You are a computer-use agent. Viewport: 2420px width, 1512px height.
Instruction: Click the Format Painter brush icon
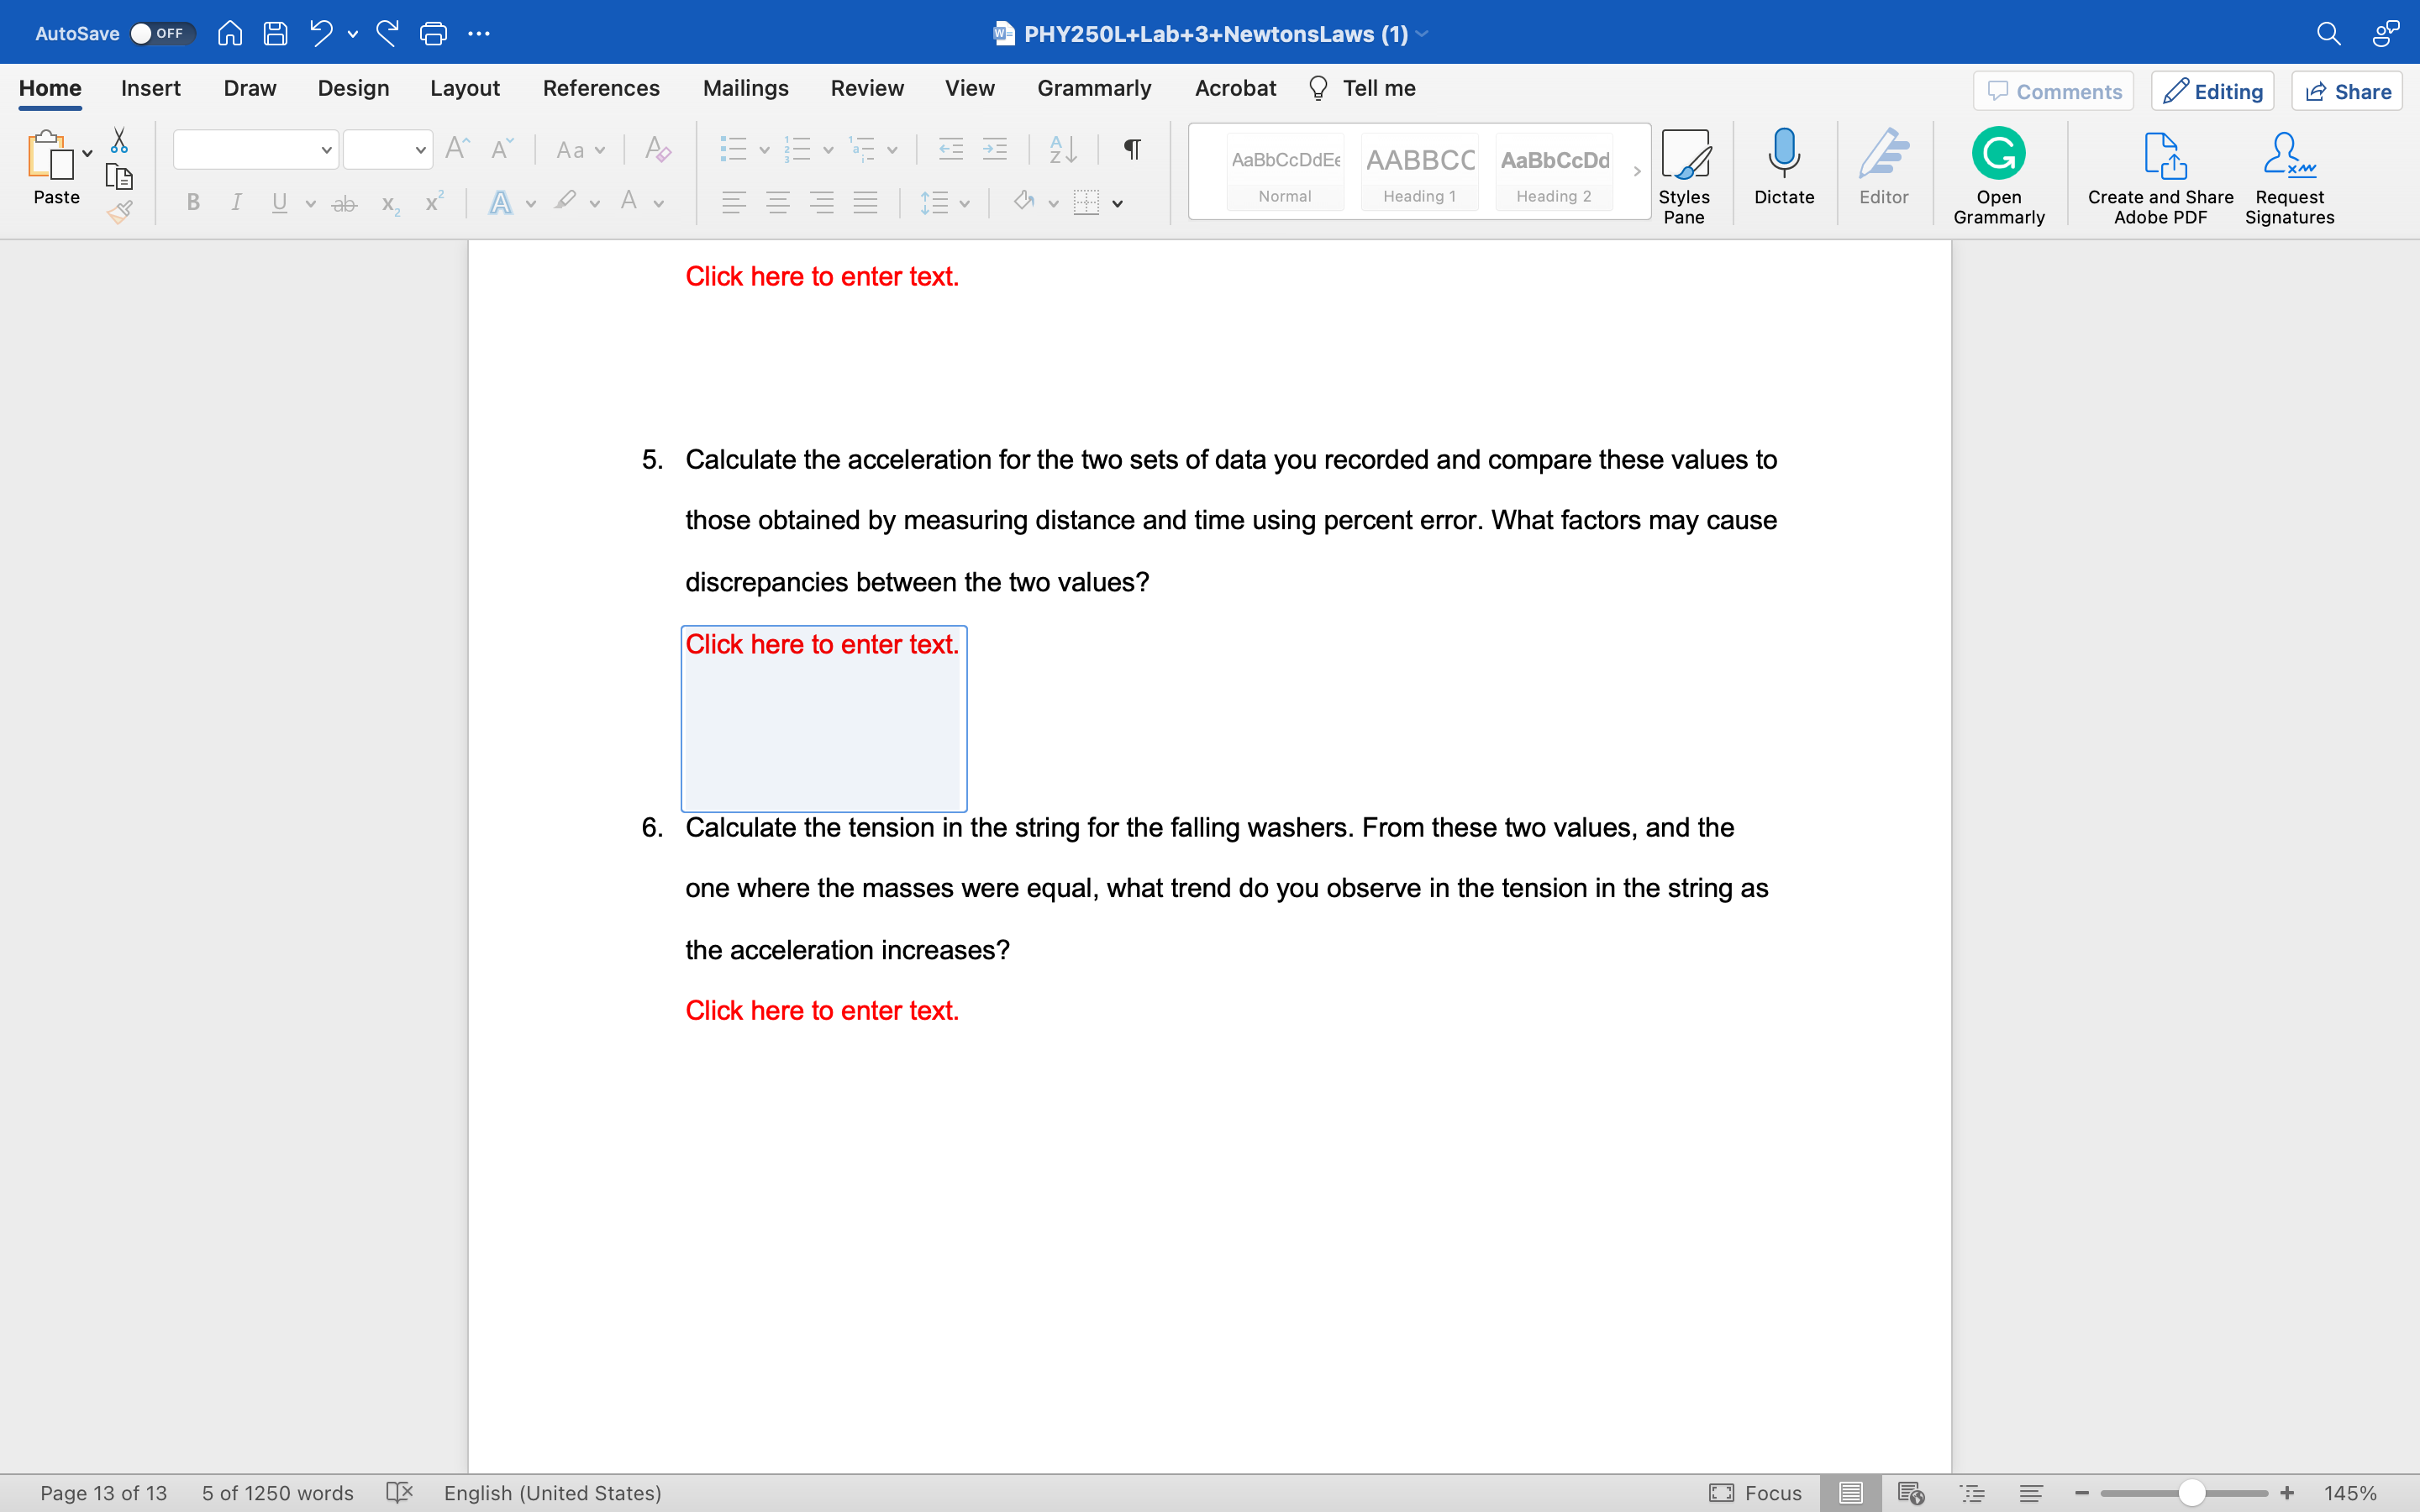point(119,211)
